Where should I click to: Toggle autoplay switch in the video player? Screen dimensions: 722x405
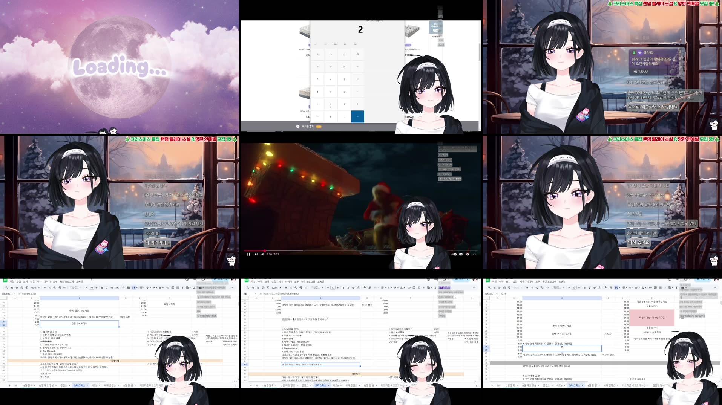point(454,254)
